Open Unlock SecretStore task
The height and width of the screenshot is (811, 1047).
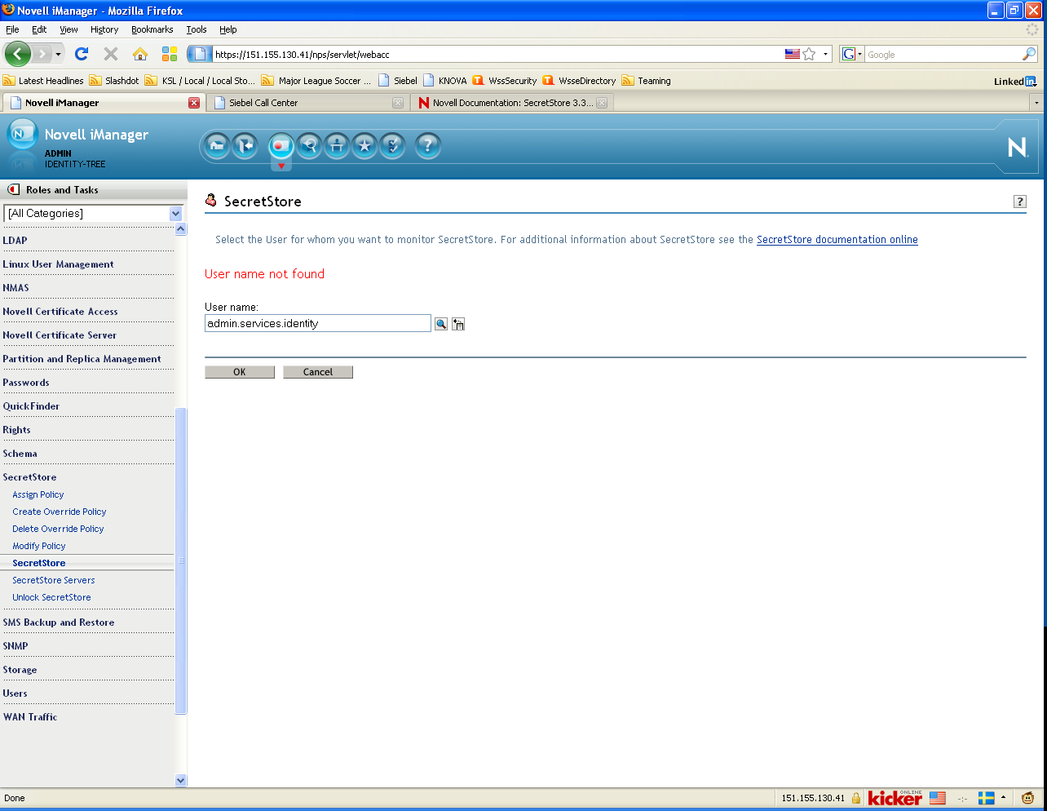pos(51,597)
